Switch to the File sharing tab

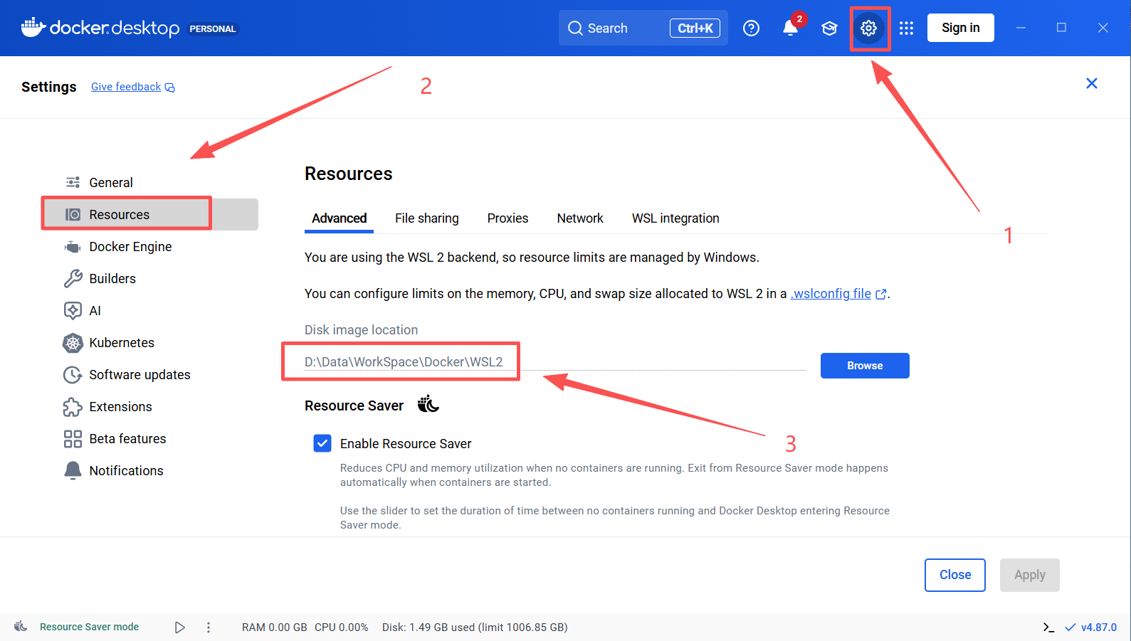427,218
